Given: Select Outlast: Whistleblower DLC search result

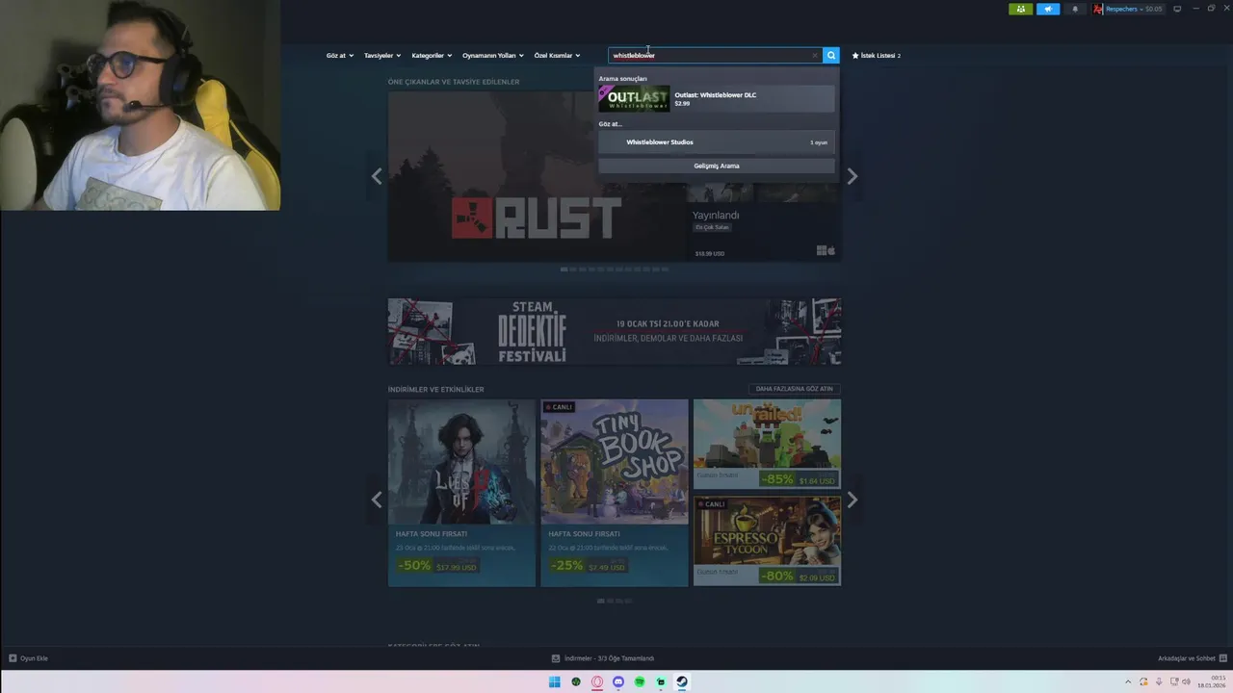Looking at the screenshot, I should click(717, 98).
